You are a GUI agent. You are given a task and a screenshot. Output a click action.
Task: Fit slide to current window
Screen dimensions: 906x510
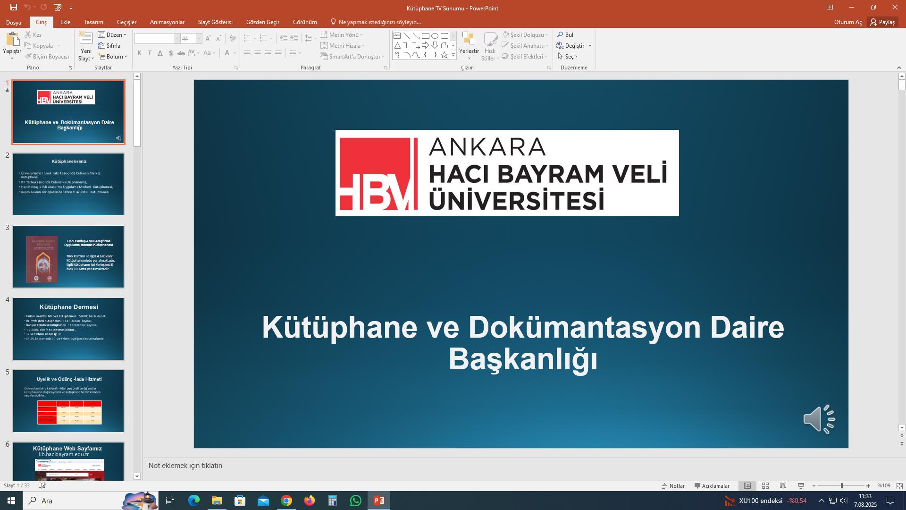click(x=899, y=485)
